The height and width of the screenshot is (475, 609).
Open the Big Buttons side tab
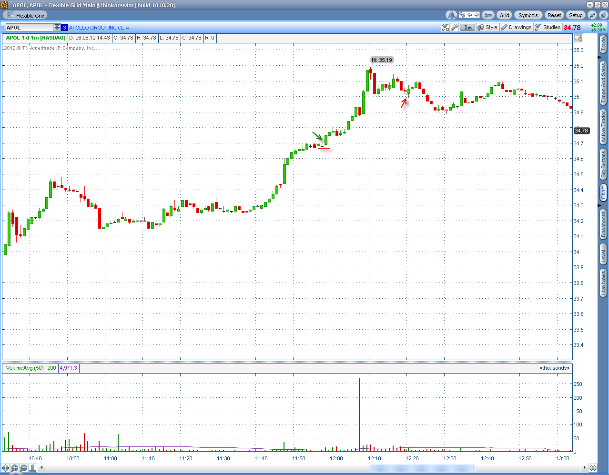point(603,164)
